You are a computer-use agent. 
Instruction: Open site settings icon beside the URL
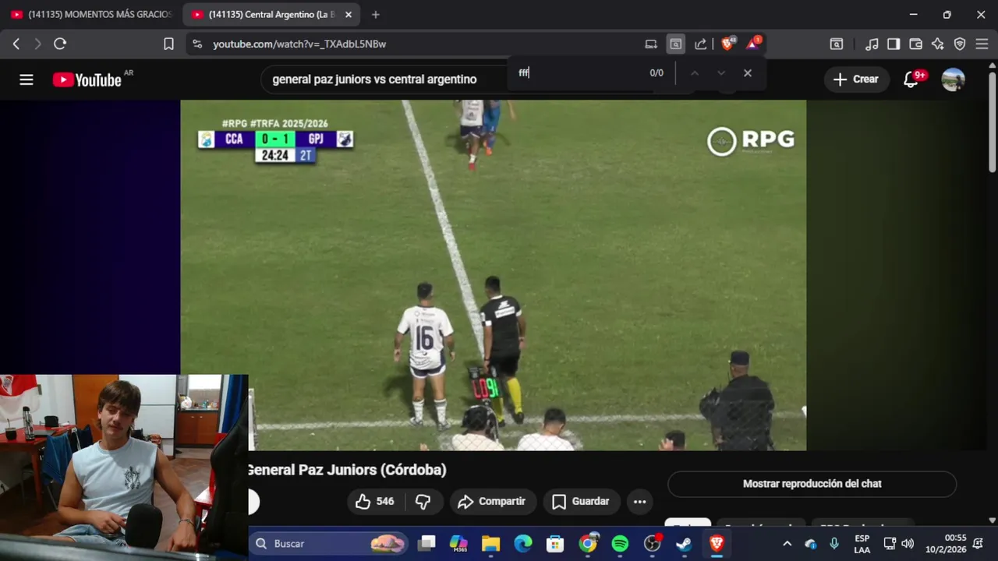click(x=197, y=44)
